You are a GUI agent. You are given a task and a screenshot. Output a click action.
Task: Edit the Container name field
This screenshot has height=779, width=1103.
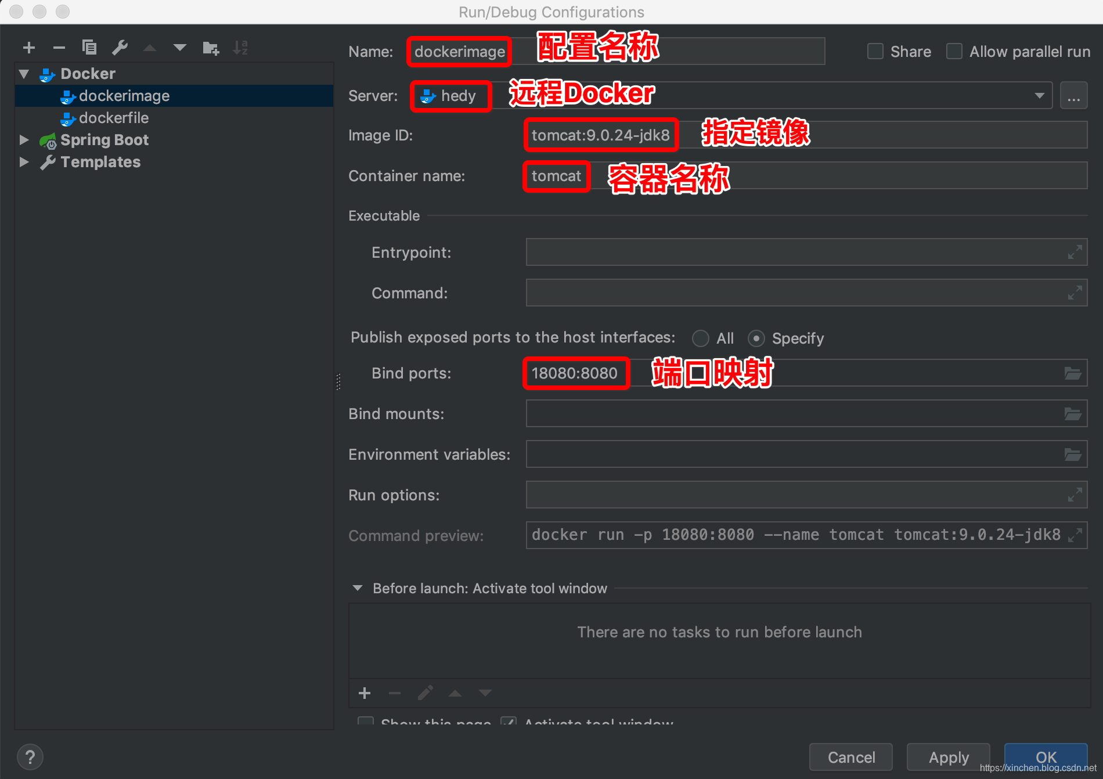tap(806, 176)
